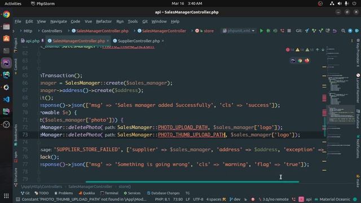This screenshot has width=361, height=203.
Task: Close the SalesManagerController.php tab
Action: point(108,41)
